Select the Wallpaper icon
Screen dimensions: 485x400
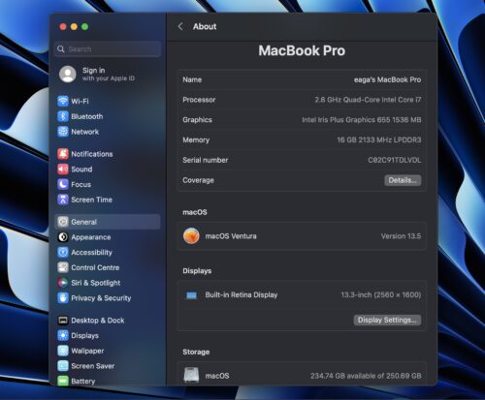(63, 351)
